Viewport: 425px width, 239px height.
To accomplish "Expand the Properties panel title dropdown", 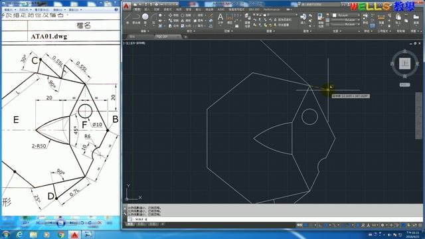I will pyautogui.click(x=337, y=31).
